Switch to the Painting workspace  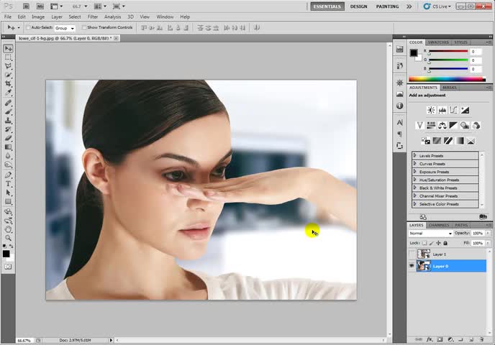pyautogui.click(x=387, y=6)
